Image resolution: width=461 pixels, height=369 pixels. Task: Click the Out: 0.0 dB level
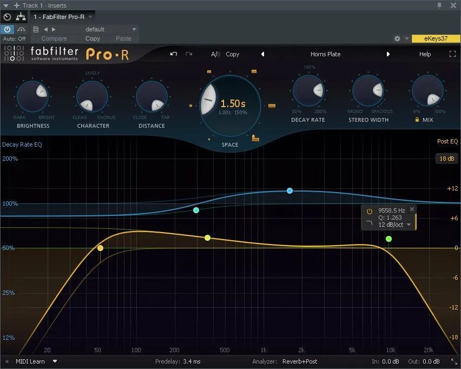click(424, 361)
